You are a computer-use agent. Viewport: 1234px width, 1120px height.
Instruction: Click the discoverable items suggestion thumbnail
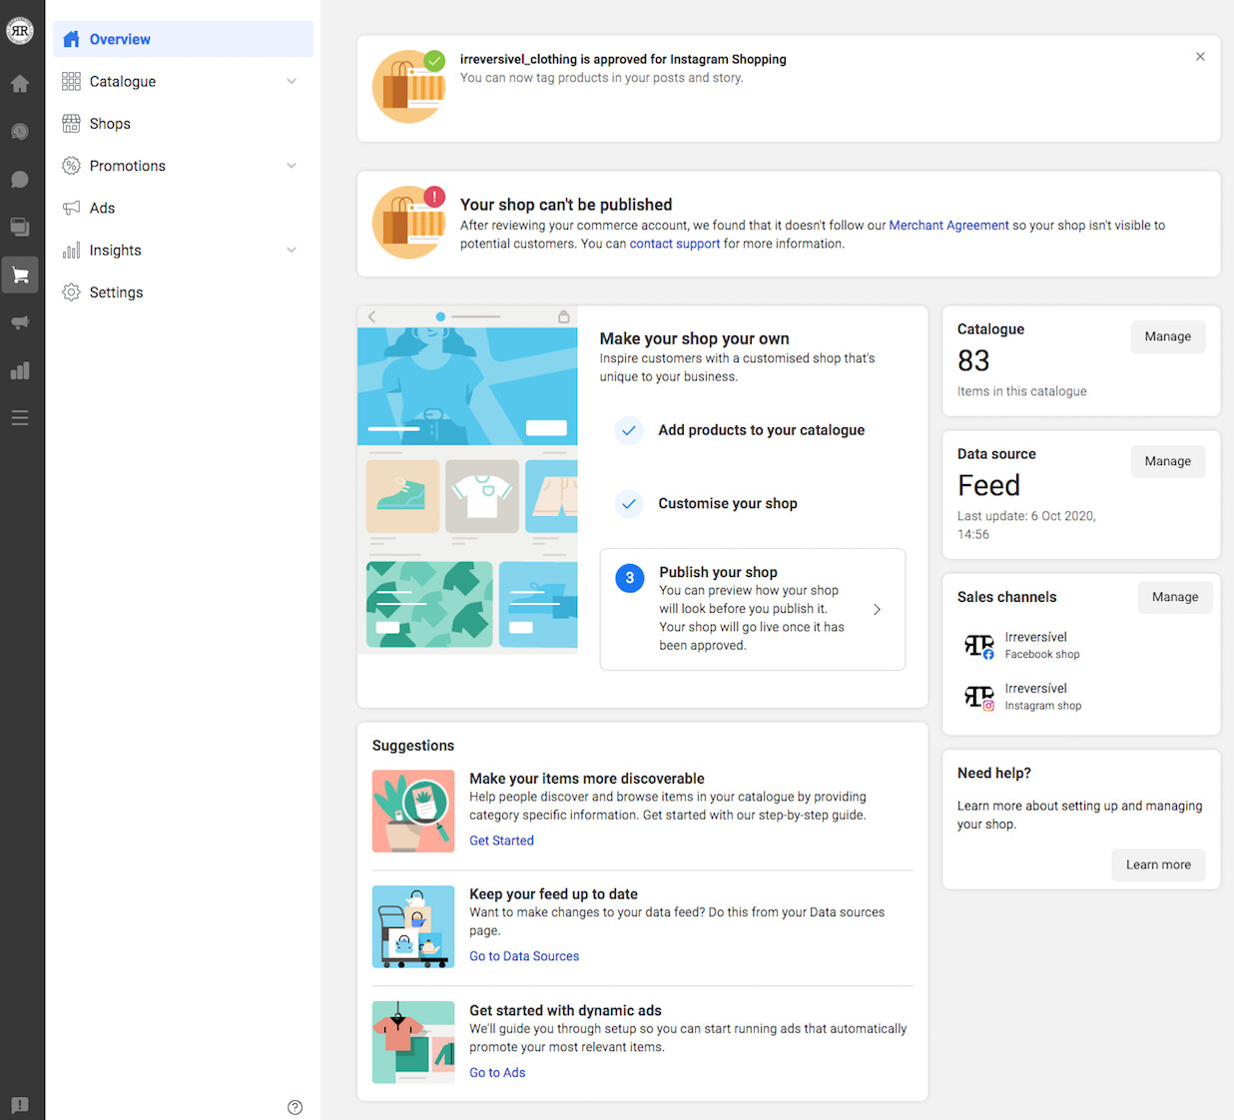click(413, 811)
